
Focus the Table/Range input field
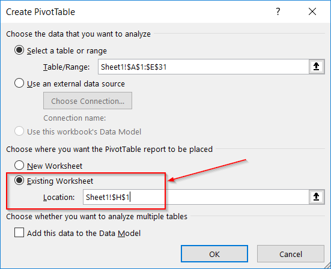click(204, 67)
